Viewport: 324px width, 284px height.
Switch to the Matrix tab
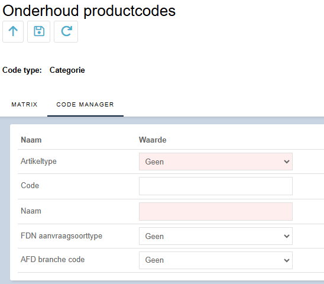24,105
